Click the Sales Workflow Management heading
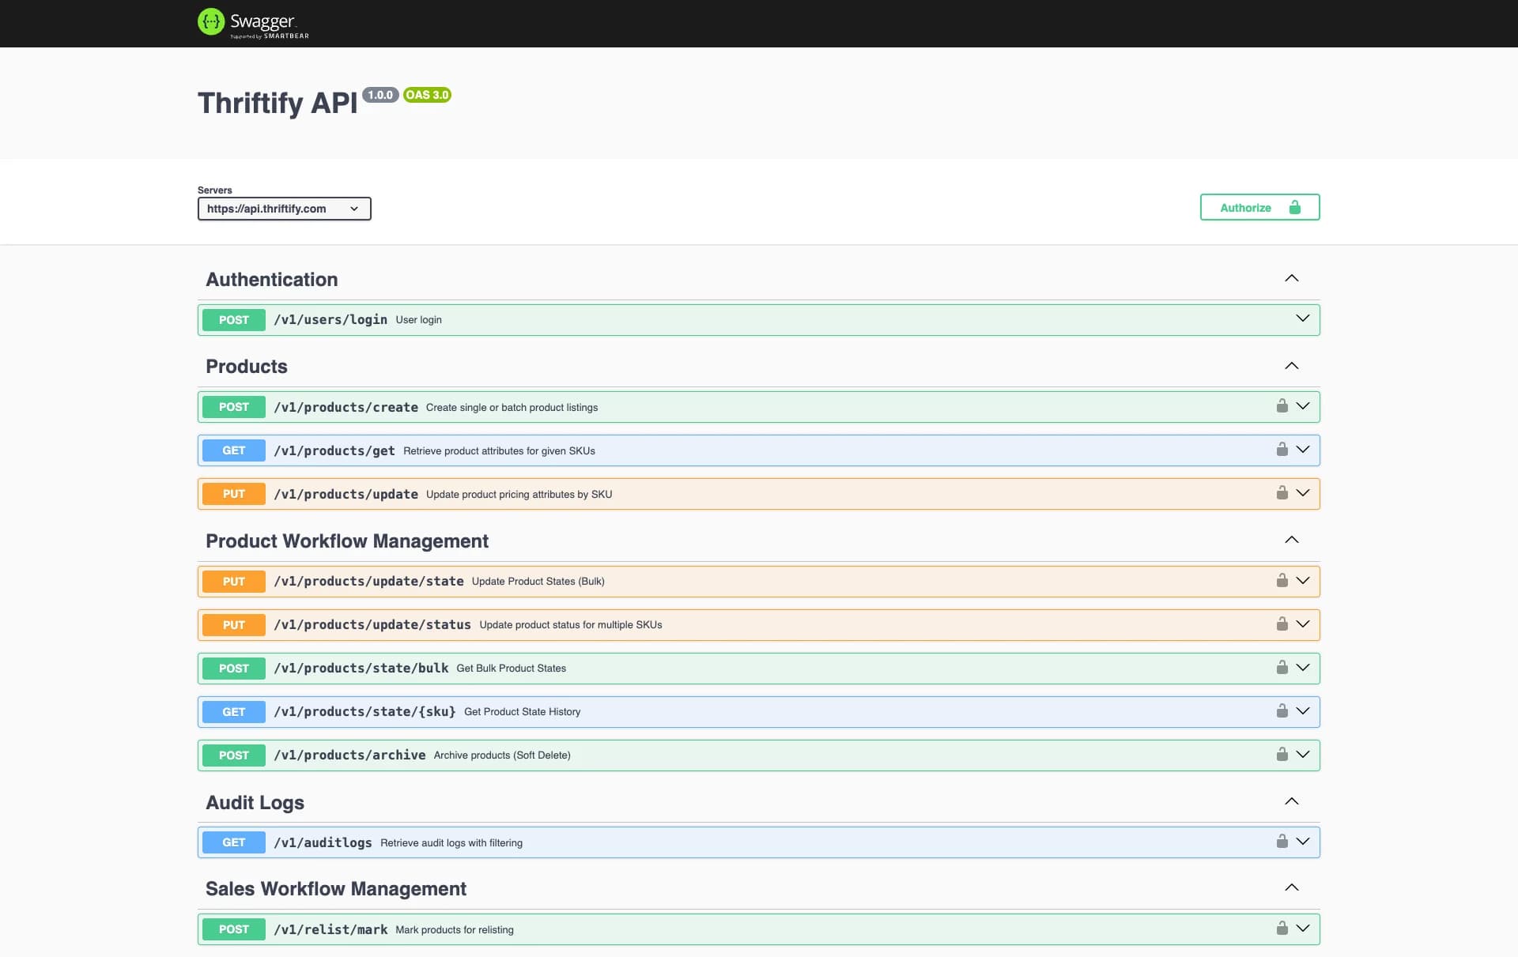 [336, 889]
